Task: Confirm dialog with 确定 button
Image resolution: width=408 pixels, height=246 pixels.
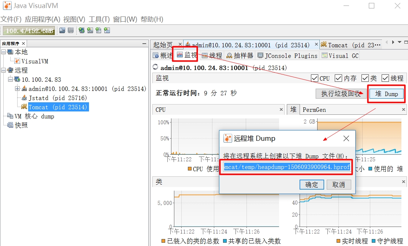Action: coord(312,184)
